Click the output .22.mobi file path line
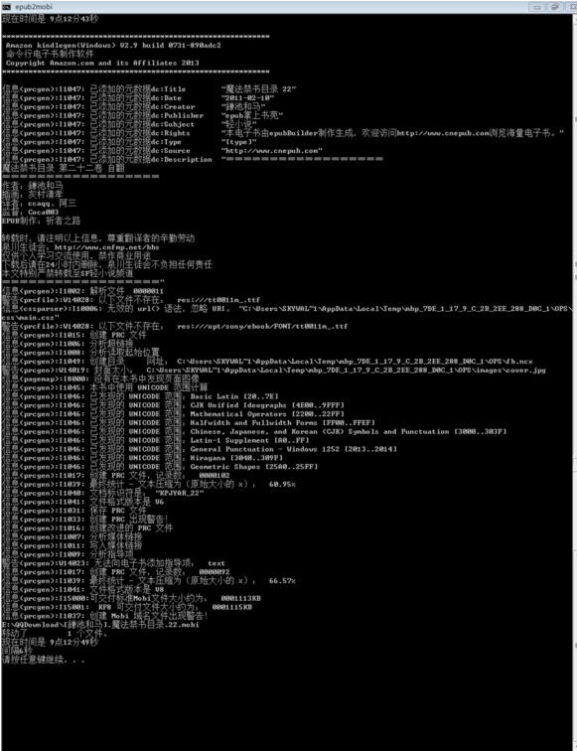Screen dimensions: 577x751 click(x=100, y=625)
